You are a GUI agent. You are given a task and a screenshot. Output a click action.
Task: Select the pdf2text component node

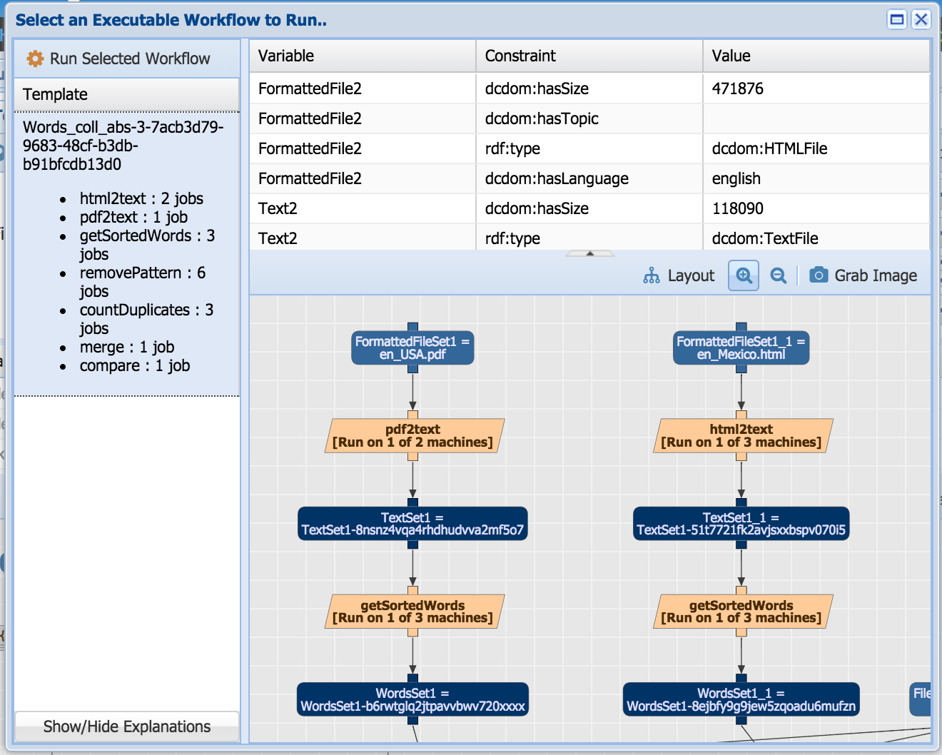coord(413,436)
